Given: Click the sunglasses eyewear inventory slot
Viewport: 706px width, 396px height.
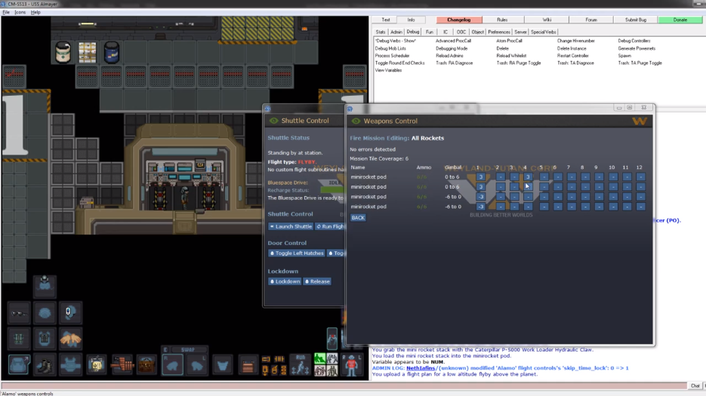Looking at the screenshot, I should (x=19, y=314).
